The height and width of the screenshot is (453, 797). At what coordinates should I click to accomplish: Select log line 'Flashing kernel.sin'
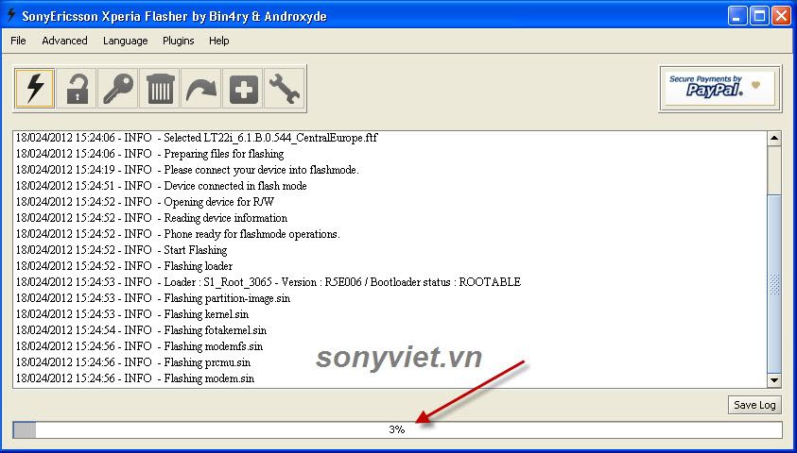tap(132, 314)
